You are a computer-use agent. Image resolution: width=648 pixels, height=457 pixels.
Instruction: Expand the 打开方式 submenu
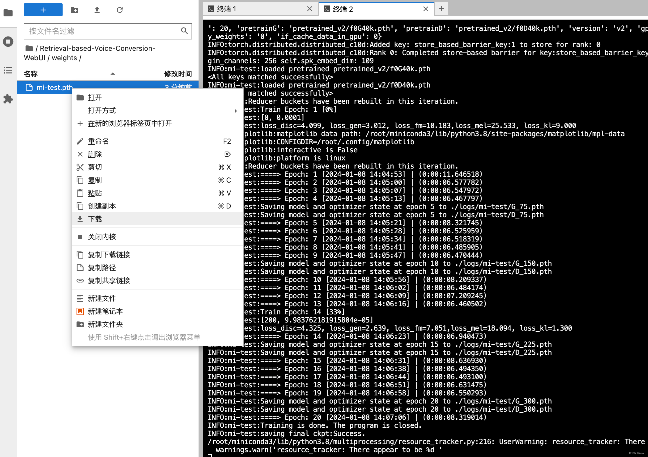pos(158,110)
